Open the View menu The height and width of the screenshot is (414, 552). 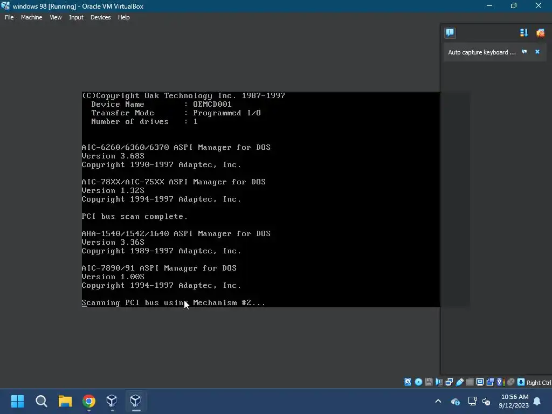(56, 17)
